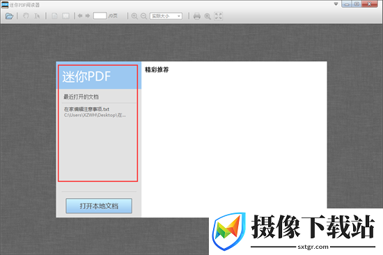Click the open file folder icon
The image size is (383, 255).
[9, 17]
